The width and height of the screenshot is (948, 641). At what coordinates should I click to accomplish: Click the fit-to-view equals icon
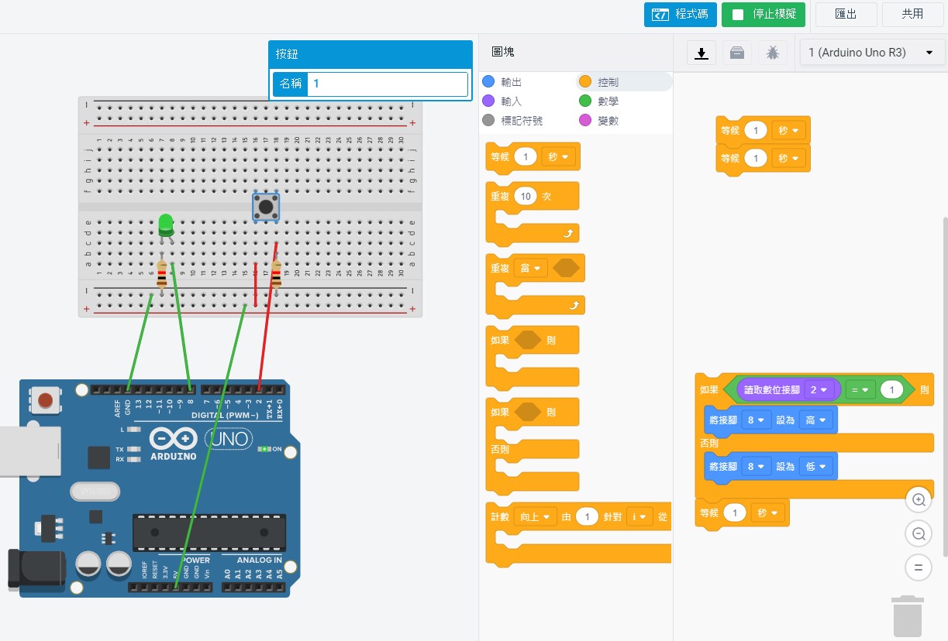pyautogui.click(x=919, y=567)
